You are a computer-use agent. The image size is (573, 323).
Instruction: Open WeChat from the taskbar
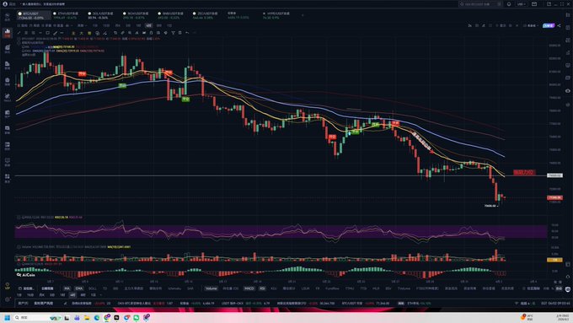tap(137, 317)
